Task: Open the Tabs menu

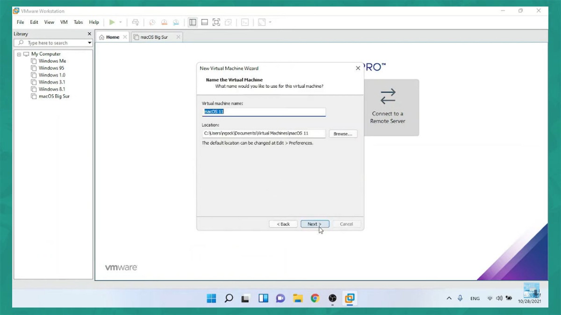Action: pyautogui.click(x=78, y=22)
